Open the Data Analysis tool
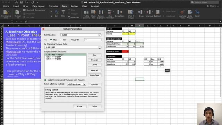 coord(190,14)
